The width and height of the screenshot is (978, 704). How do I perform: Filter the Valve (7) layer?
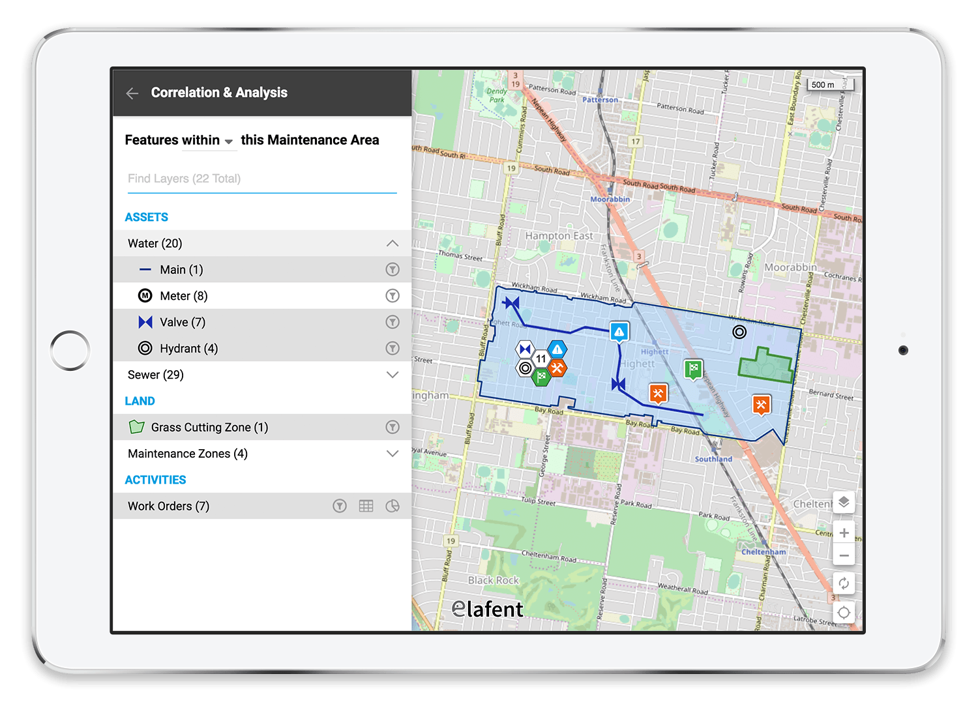tap(392, 322)
